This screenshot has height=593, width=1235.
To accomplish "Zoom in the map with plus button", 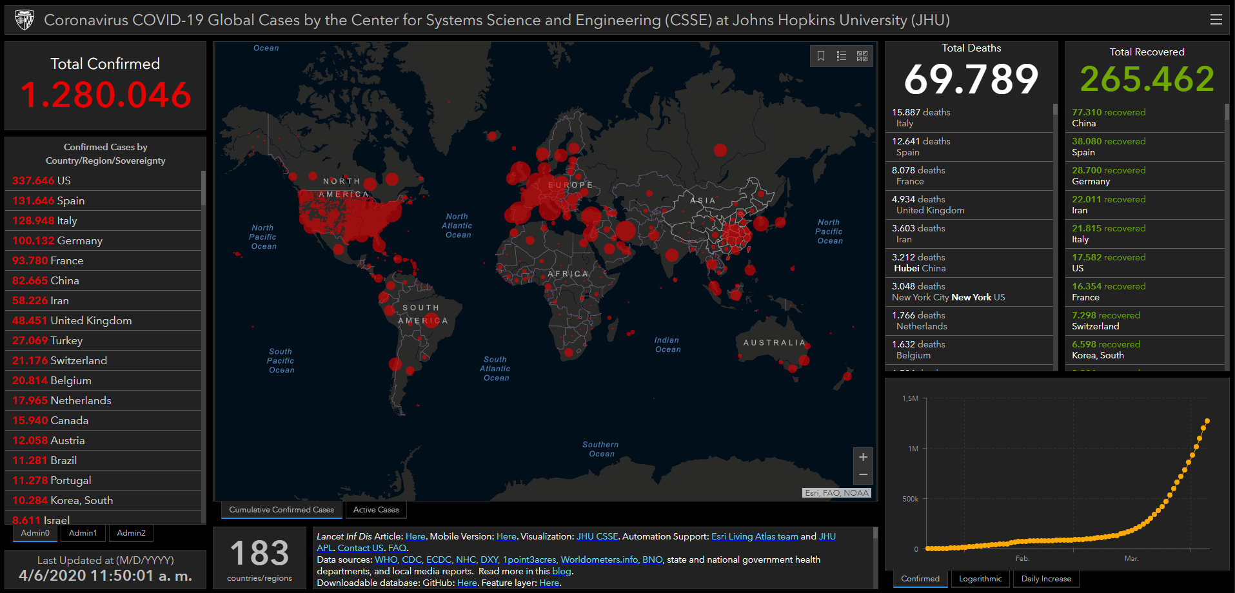I will [863, 457].
